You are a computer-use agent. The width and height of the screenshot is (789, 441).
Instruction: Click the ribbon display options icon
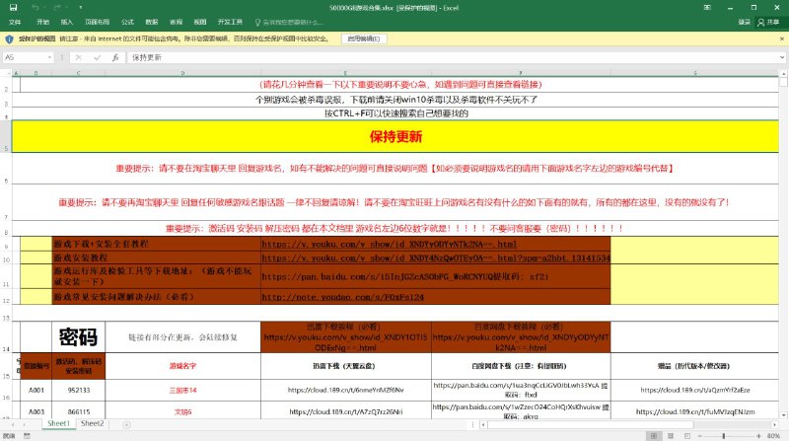707,8
